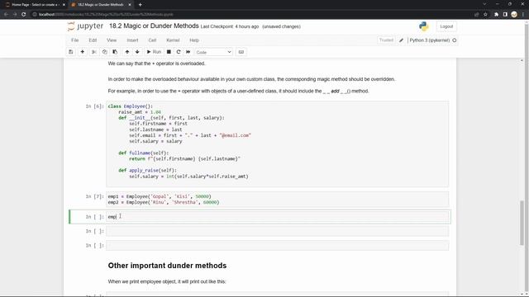The image size is (529, 297).
Task: Save and checkpoint the notebook
Action: [x=71, y=52]
